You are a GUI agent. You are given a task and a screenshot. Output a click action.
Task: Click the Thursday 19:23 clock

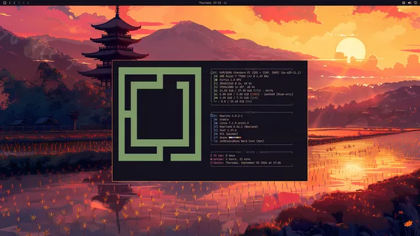coord(210,3)
